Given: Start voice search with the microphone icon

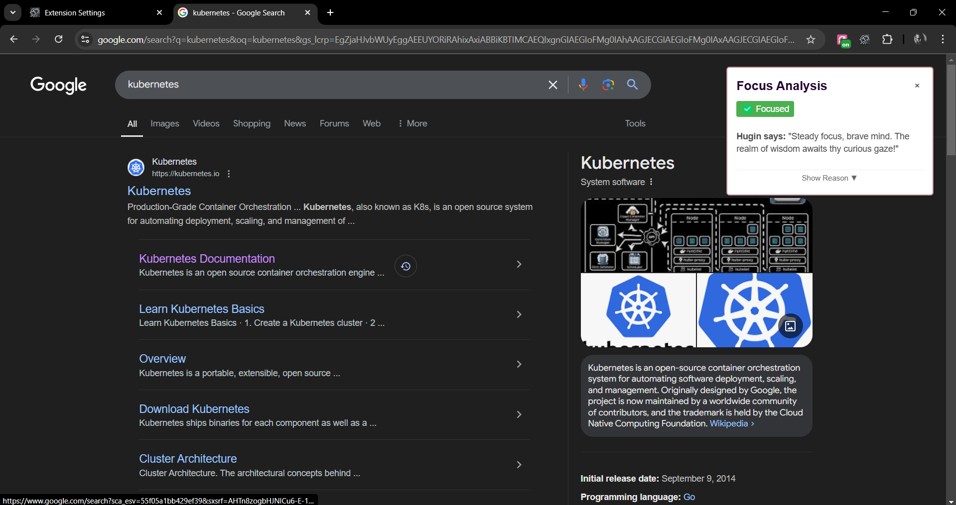Looking at the screenshot, I should pos(583,85).
